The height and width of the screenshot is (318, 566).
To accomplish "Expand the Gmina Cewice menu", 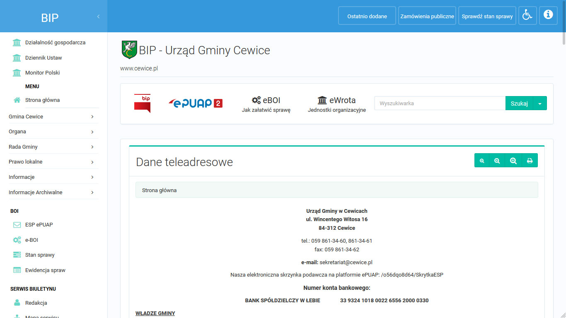I will click(x=53, y=117).
